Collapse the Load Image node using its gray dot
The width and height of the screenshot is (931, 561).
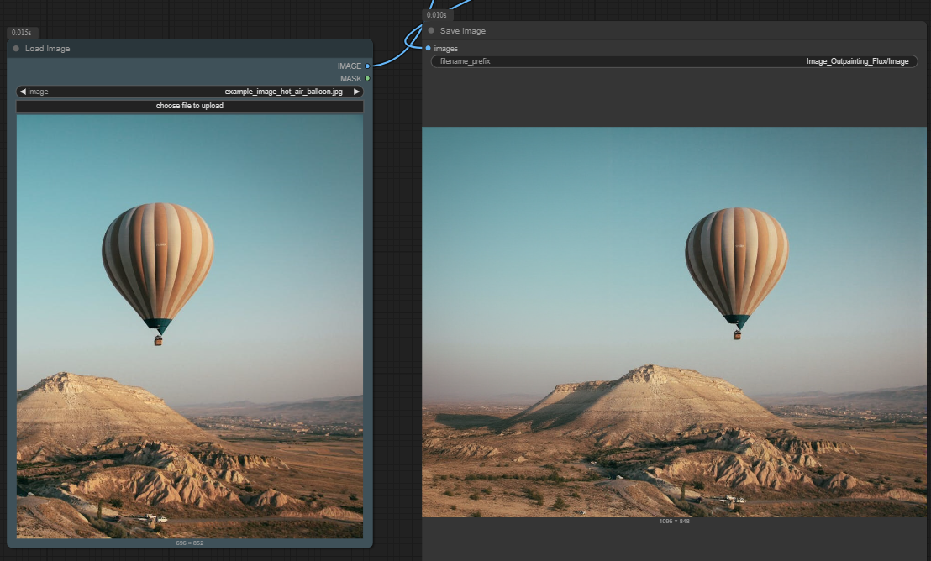[16, 49]
